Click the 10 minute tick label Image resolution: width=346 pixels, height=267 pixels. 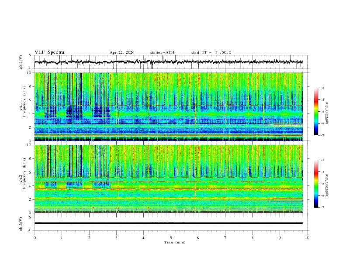[307, 238]
